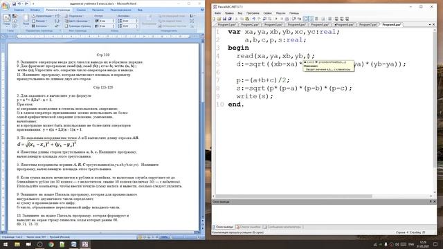Open the Watermark (Подложка) dropdown
Image resolution: width=443 pixels, height=249 pixels.
pos(74,16)
